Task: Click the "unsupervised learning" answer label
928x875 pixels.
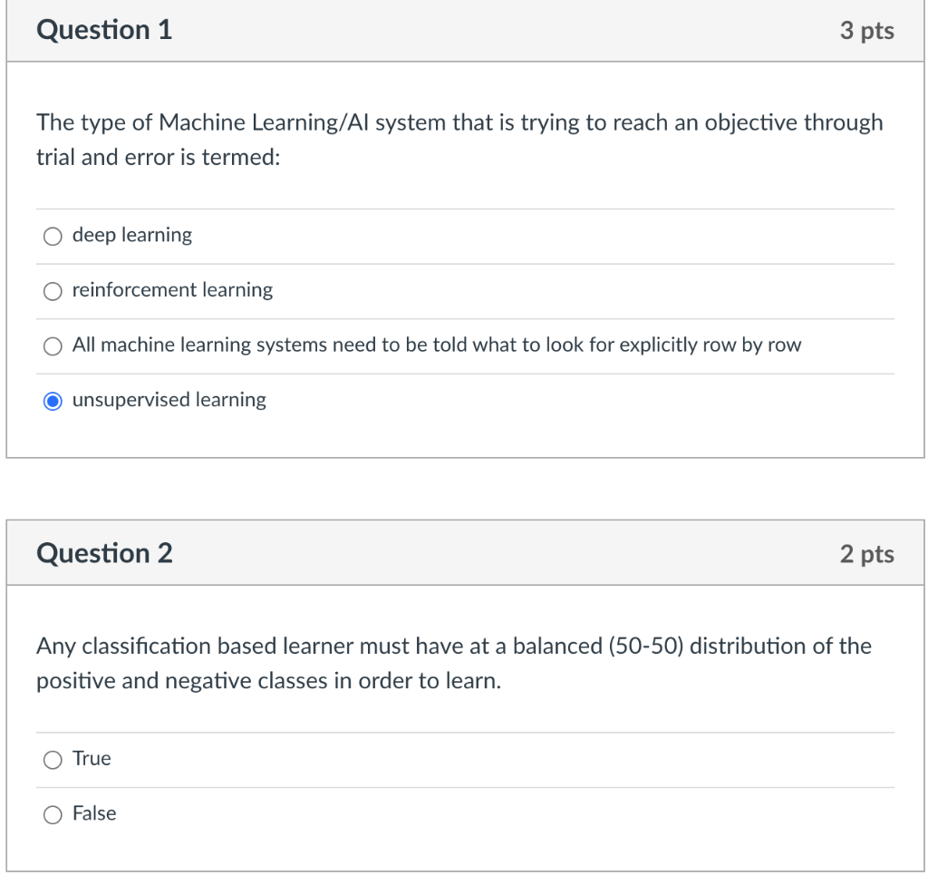Action: pos(169,400)
